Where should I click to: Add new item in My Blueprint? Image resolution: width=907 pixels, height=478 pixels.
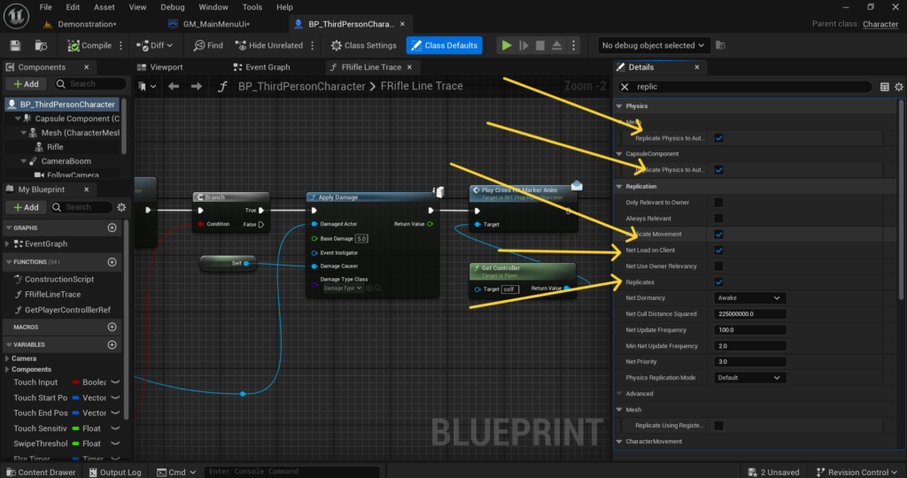click(x=26, y=207)
